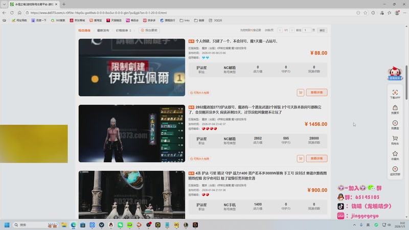Open the QQ penguin taskbar icon
409x230 pixels.
(111, 225)
